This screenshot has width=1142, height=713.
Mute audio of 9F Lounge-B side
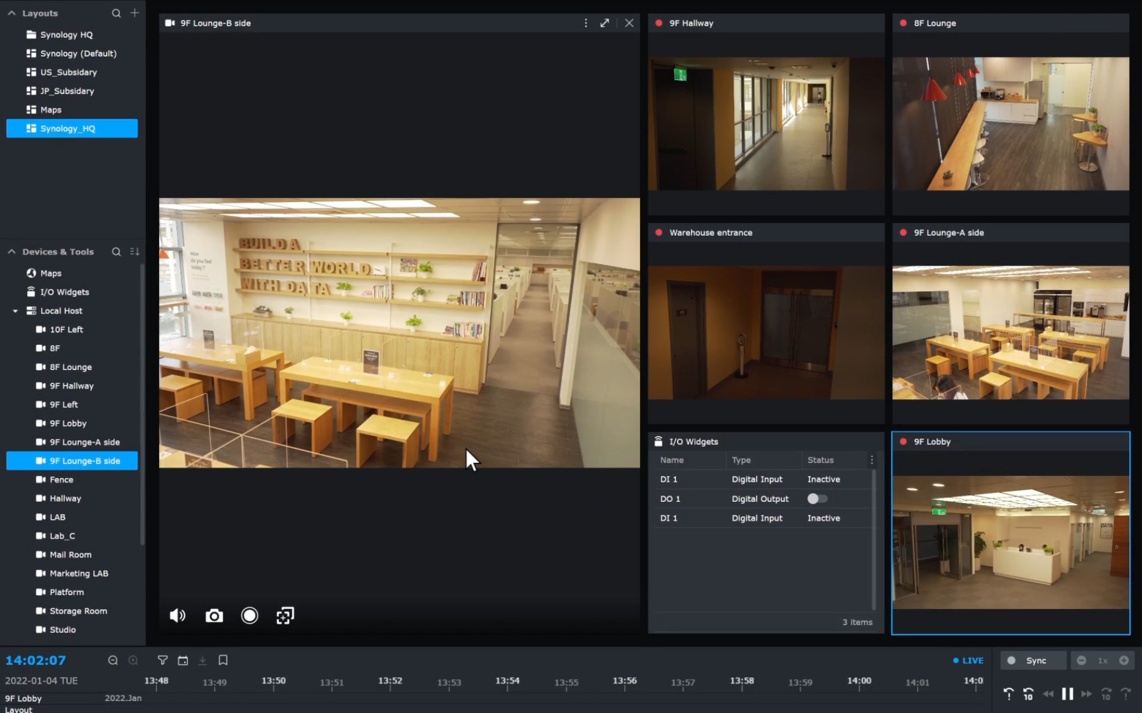[x=178, y=616]
